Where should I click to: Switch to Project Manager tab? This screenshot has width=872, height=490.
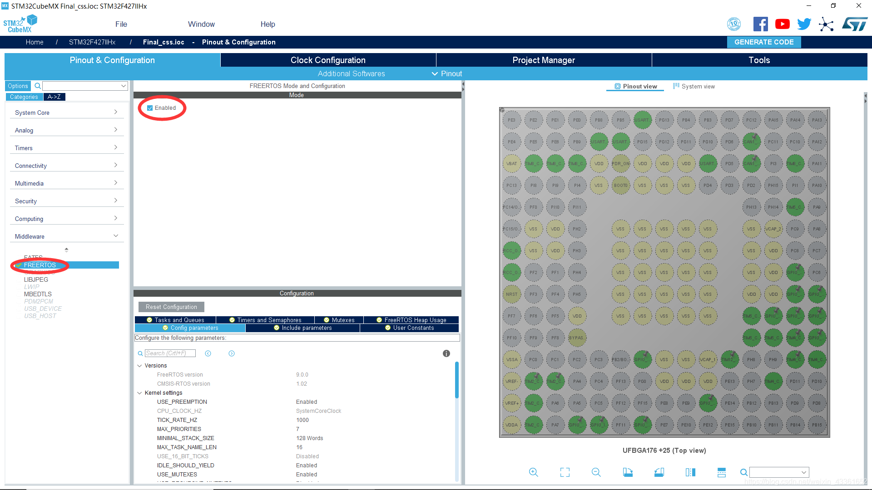point(544,60)
